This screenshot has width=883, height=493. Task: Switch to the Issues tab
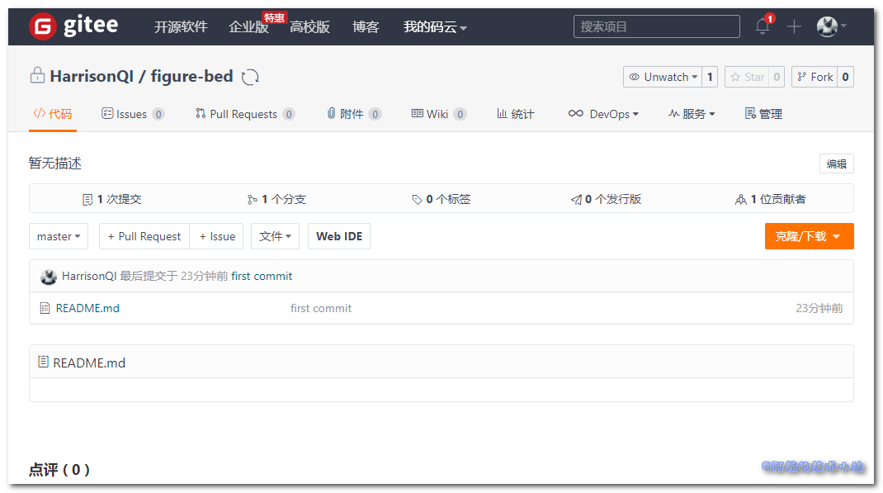click(131, 114)
